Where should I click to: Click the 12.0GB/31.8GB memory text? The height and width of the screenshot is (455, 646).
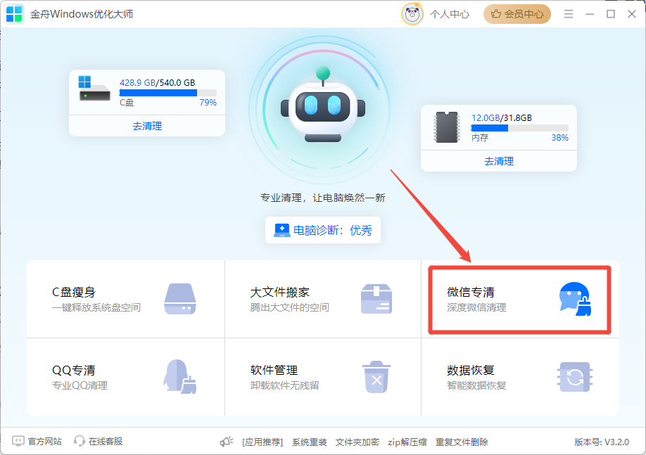pos(502,117)
